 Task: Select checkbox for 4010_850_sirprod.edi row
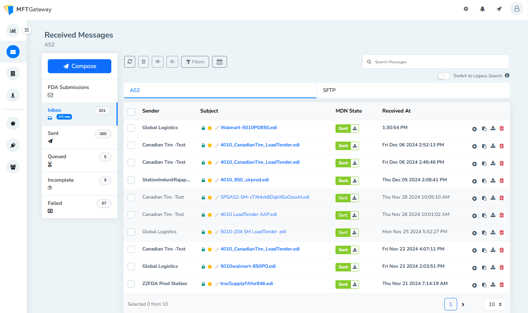point(131,180)
